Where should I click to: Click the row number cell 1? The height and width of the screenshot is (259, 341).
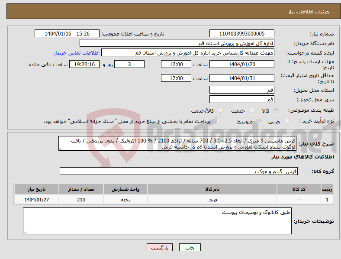327,199
